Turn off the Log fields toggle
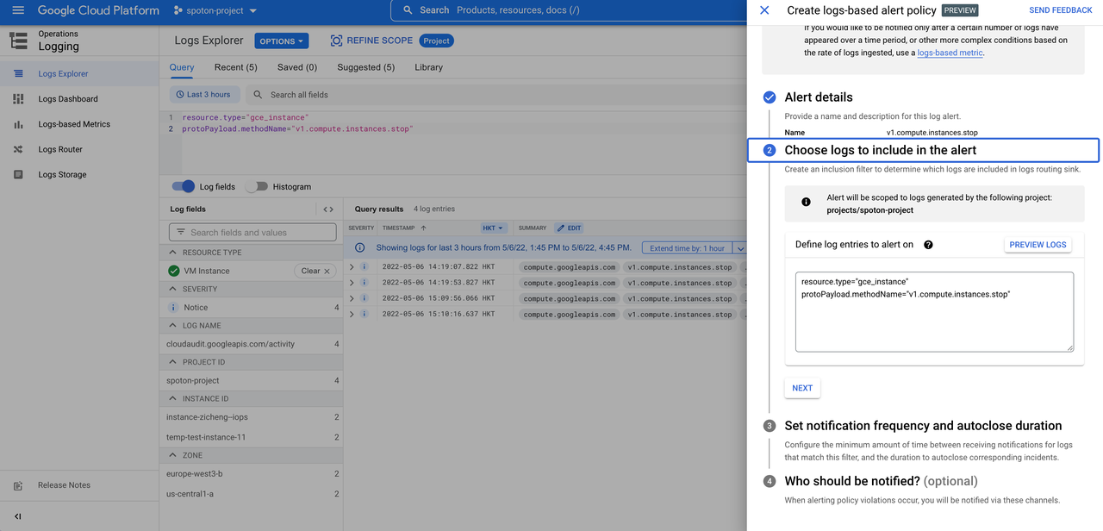Viewport: 1103px width, 531px height. pyautogui.click(x=184, y=186)
